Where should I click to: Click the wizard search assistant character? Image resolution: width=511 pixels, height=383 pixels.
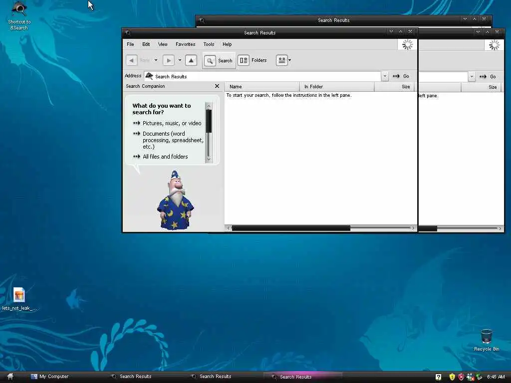pyautogui.click(x=175, y=200)
